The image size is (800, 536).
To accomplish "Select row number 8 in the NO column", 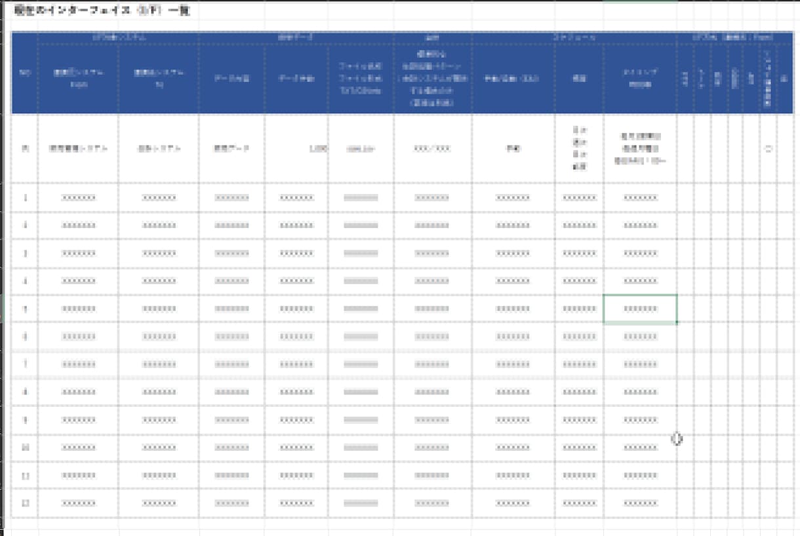I will pyautogui.click(x=25, y=392).
